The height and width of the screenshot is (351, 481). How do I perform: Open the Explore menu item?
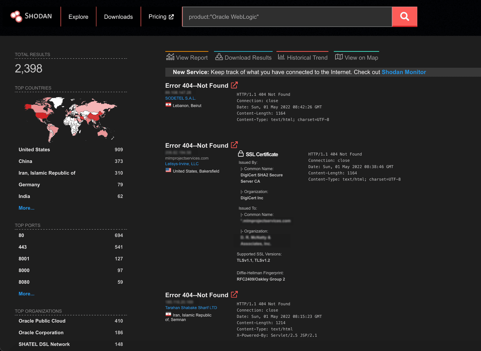[78, 16]
